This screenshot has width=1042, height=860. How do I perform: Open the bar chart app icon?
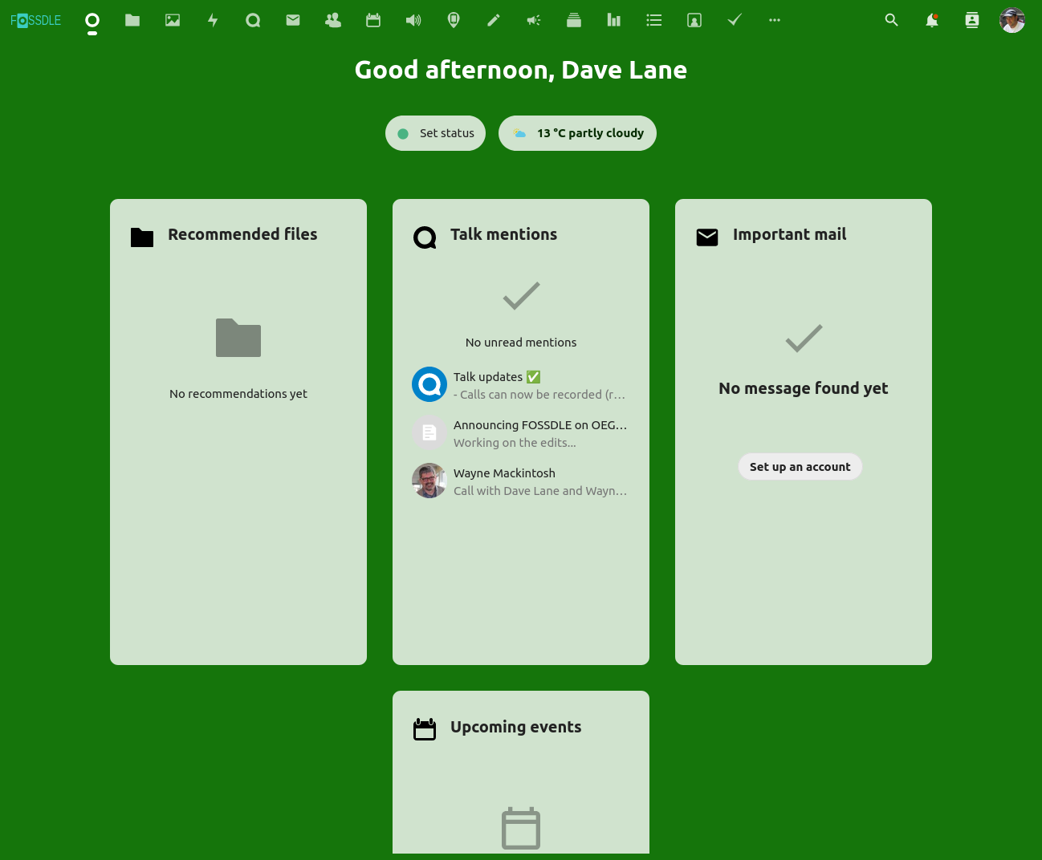pos(614,20)
